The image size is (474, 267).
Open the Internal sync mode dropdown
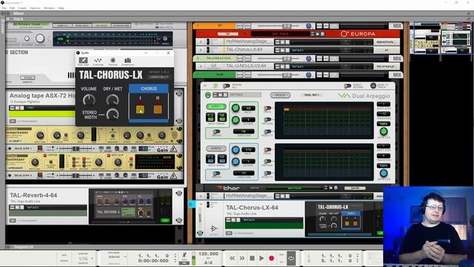click(117, 257)
